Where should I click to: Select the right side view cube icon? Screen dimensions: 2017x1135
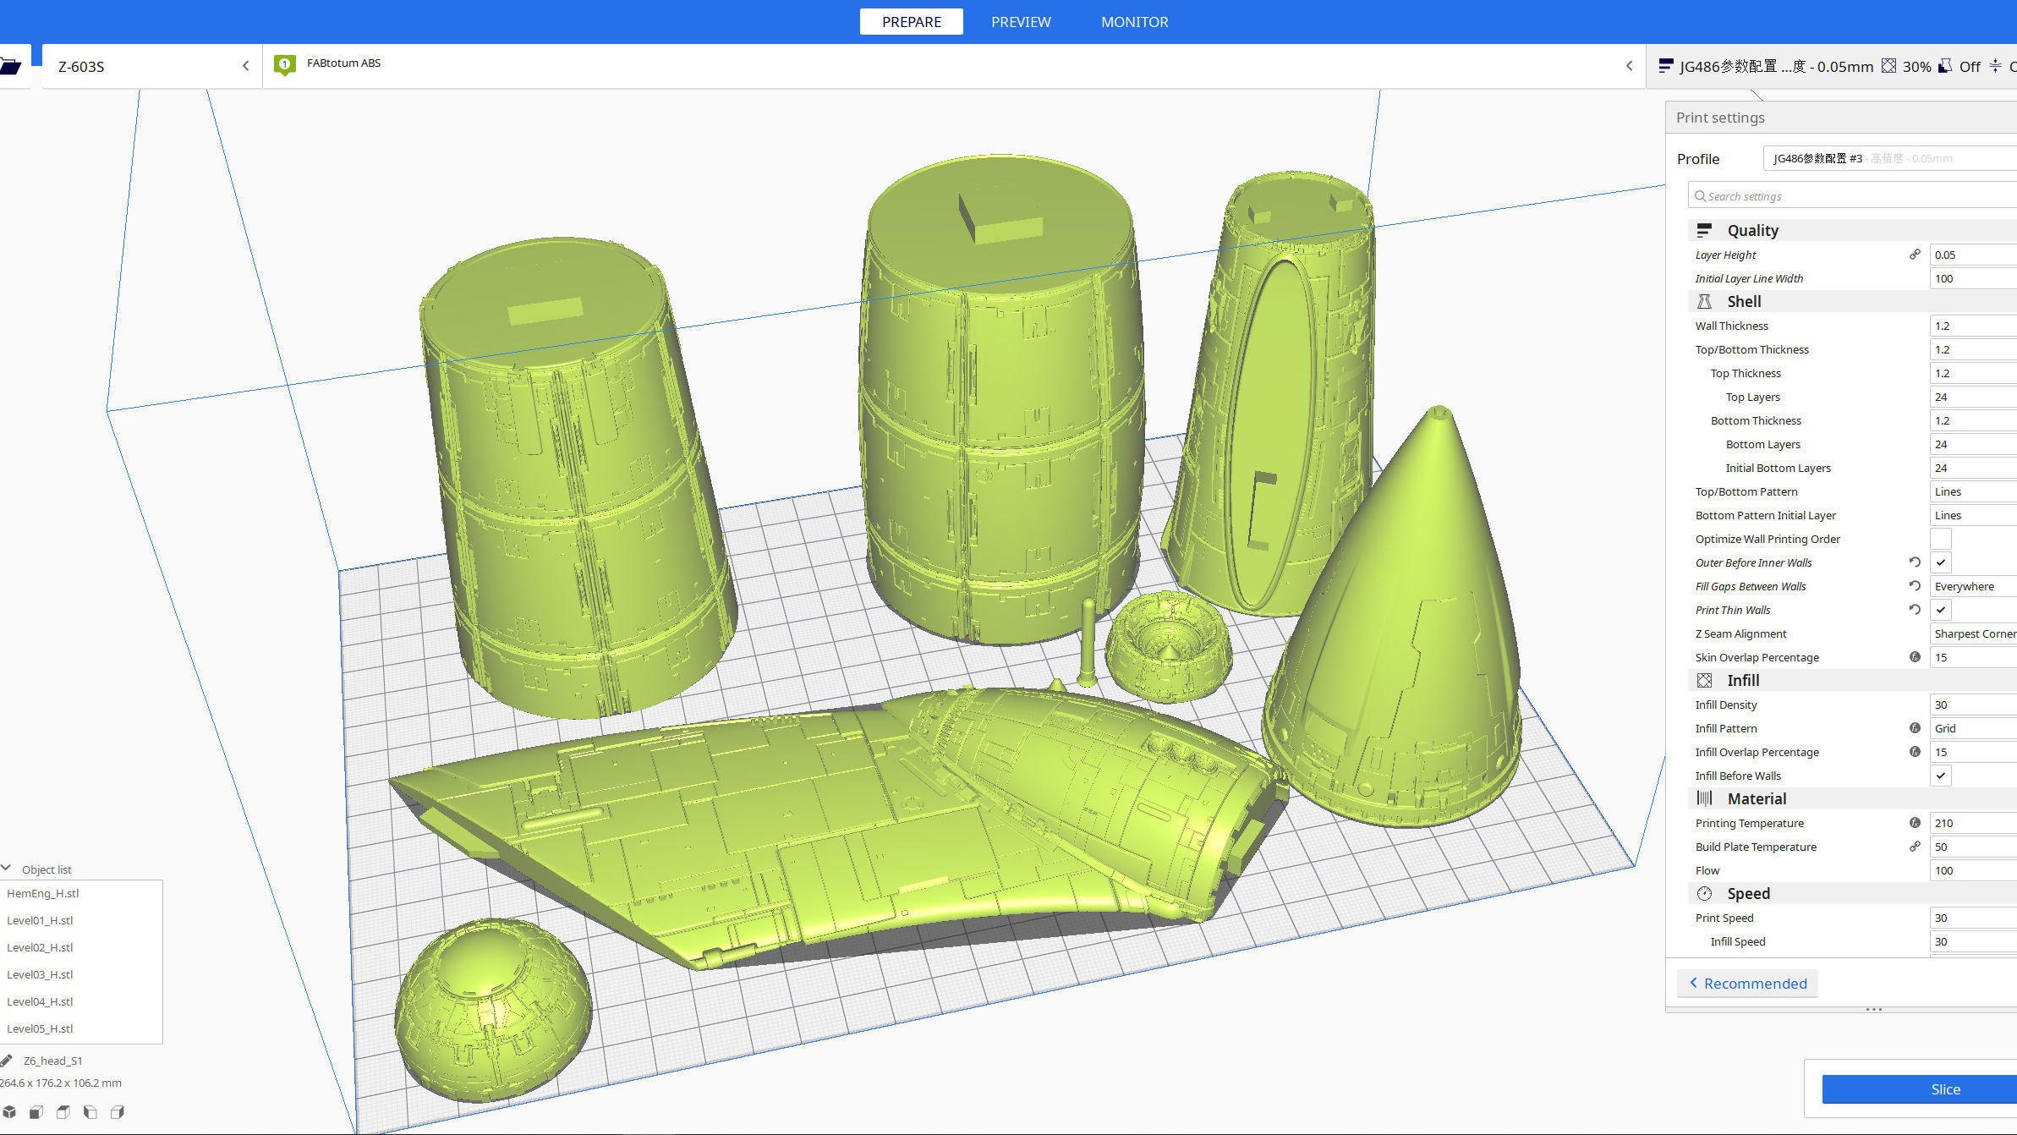tap(118, 1112)
